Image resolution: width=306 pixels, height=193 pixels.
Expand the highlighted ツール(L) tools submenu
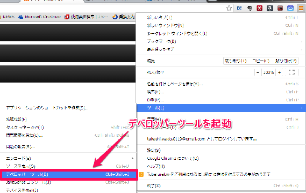(221, 108)
